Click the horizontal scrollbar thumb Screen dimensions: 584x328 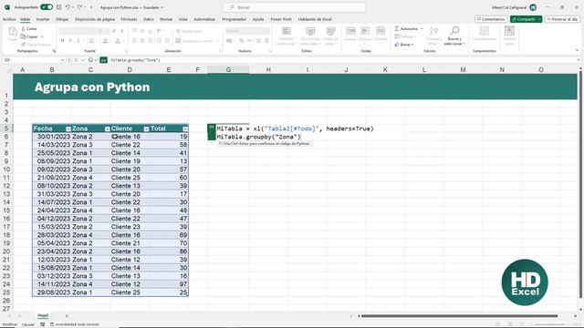point(459,316)
